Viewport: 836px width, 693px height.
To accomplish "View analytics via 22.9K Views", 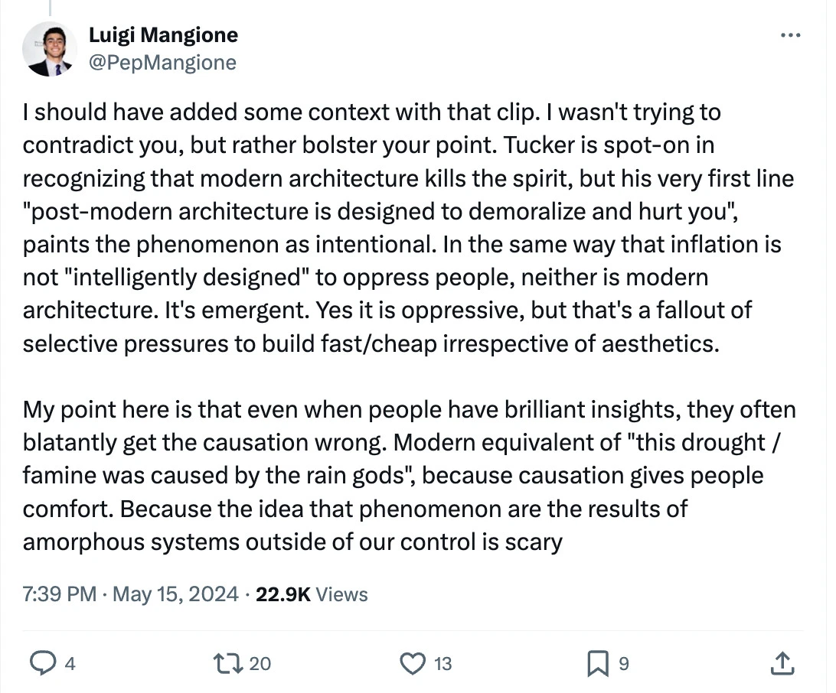I will click(312, 594).
